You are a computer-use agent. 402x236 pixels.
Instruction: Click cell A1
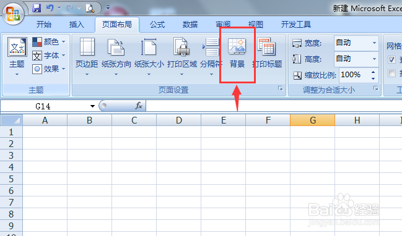[x=45, y=132]
